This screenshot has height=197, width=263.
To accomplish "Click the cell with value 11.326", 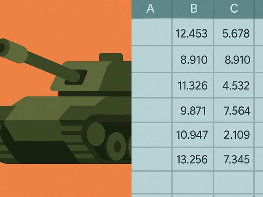I will tap(193, 85).
